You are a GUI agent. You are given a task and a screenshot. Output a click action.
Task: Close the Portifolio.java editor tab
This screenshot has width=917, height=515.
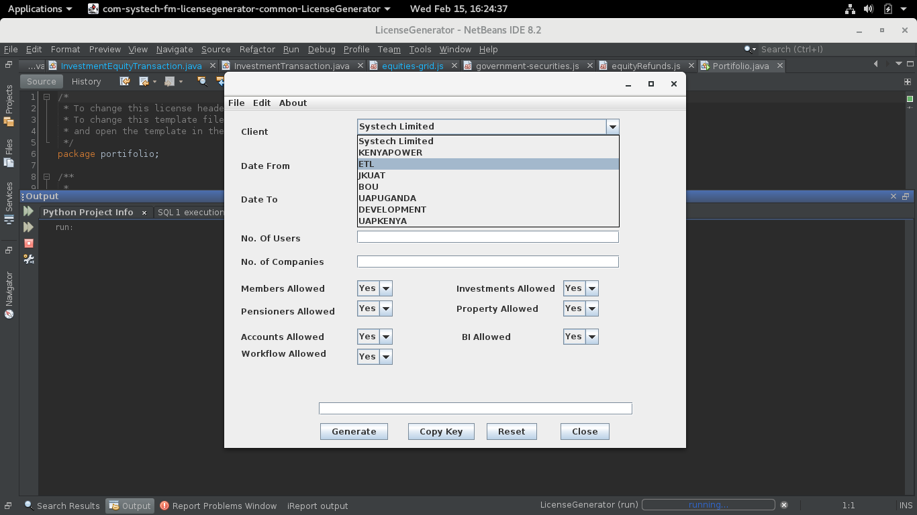pos(780,66)
